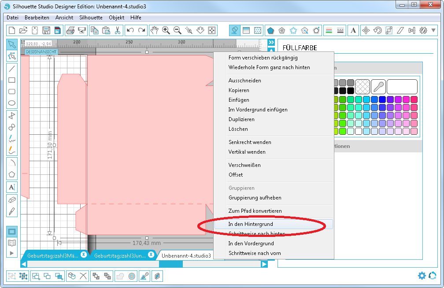
Task: Open the Silhouette menu
Action: [x=91, y=18]
